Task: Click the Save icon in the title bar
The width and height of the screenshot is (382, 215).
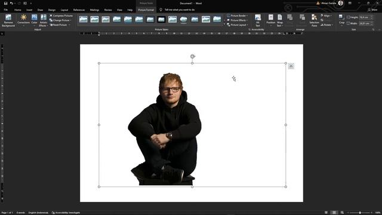Action: pyautogui.click(x=5, y=3)
